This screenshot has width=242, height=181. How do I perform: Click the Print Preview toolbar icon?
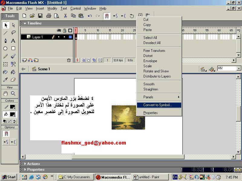click(57, 16)
